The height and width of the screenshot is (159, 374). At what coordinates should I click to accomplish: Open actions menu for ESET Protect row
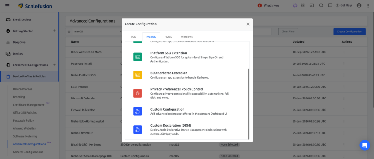(x=344, y=87)
